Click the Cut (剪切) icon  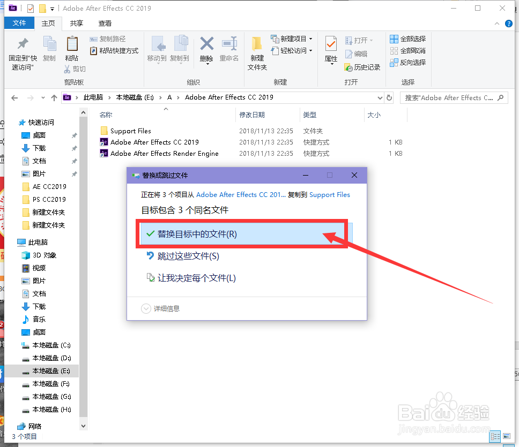[x=75, y=69]
